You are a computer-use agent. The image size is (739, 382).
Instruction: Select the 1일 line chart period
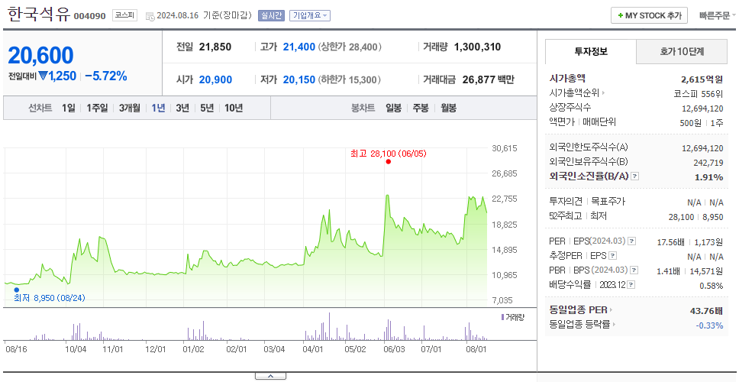click(69, 108)
